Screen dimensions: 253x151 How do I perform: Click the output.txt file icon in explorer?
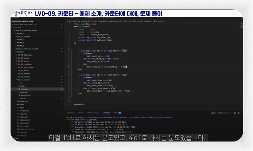tap(18, 114)
